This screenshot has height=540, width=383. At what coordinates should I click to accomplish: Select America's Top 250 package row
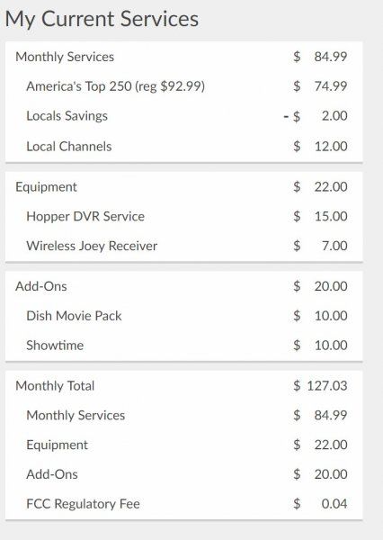[x=183, y=86]
